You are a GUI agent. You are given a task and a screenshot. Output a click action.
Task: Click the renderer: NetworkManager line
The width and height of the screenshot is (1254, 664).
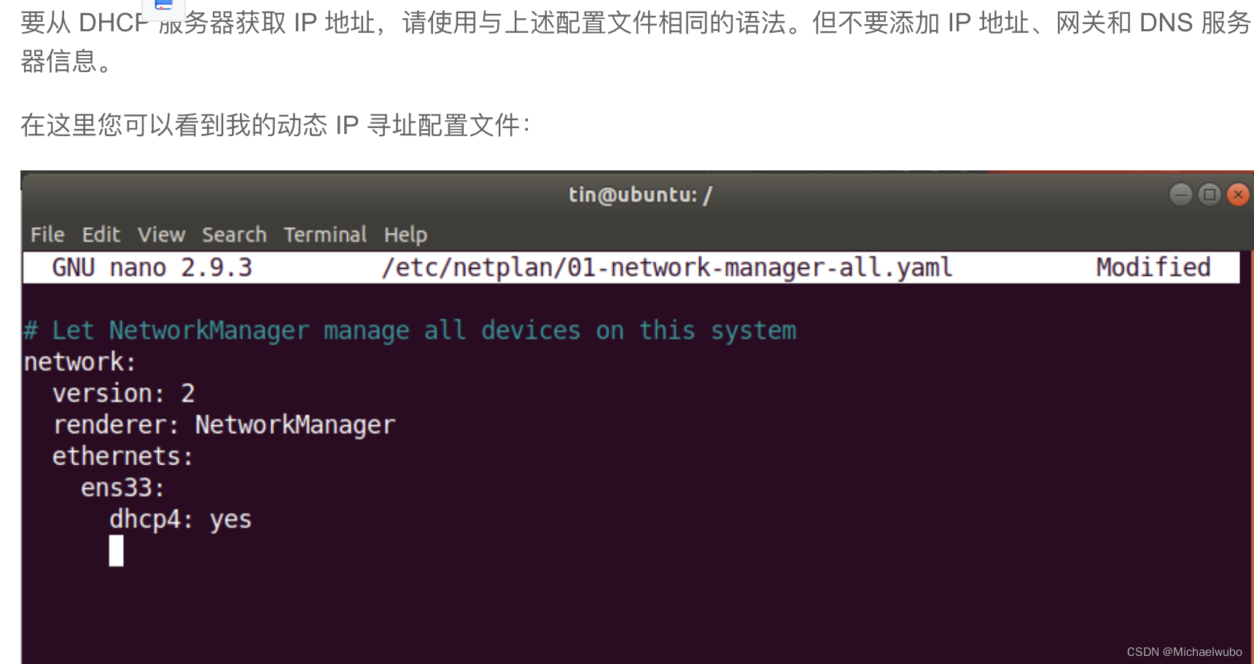tap(223, 424)
